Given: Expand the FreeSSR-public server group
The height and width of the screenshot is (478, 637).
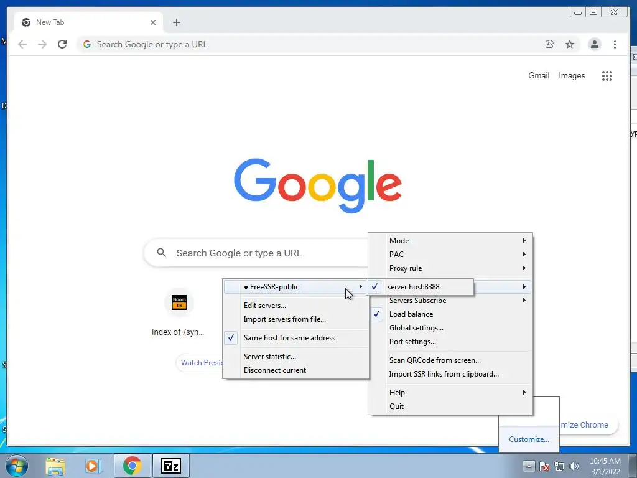Looking at the screenshot, I should 296,286.
